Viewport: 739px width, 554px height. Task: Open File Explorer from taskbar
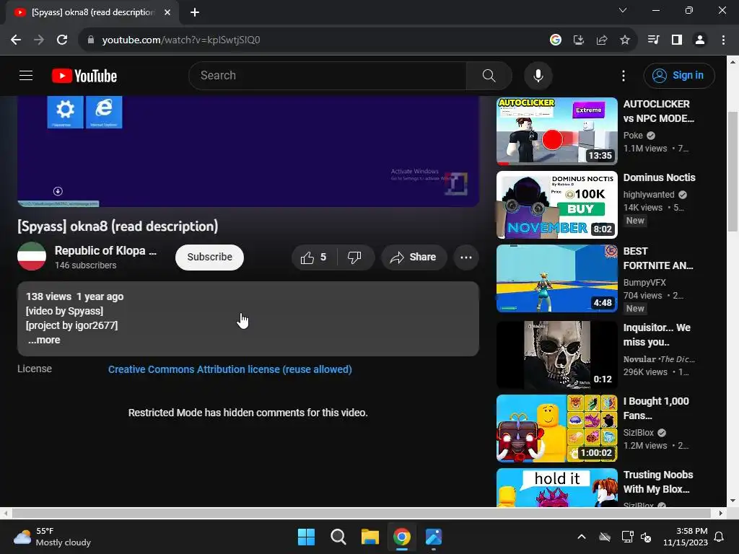point(370,537)
